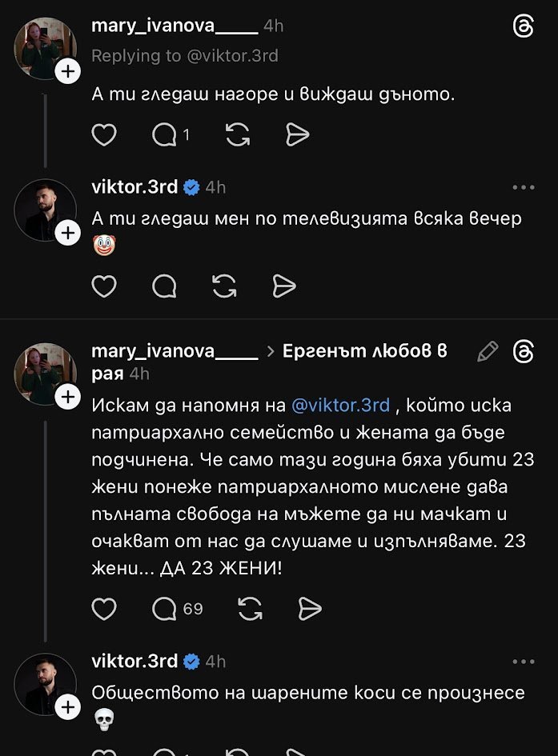Repost mary_ivanova's first reply
Image resolution: width=558 pixels, height=756 pixels.
click(x=238, y=135)
